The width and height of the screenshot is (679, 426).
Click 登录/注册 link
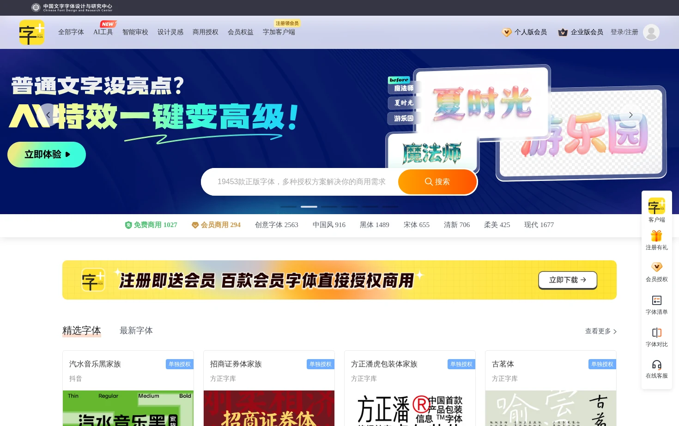tap(624, 32)
